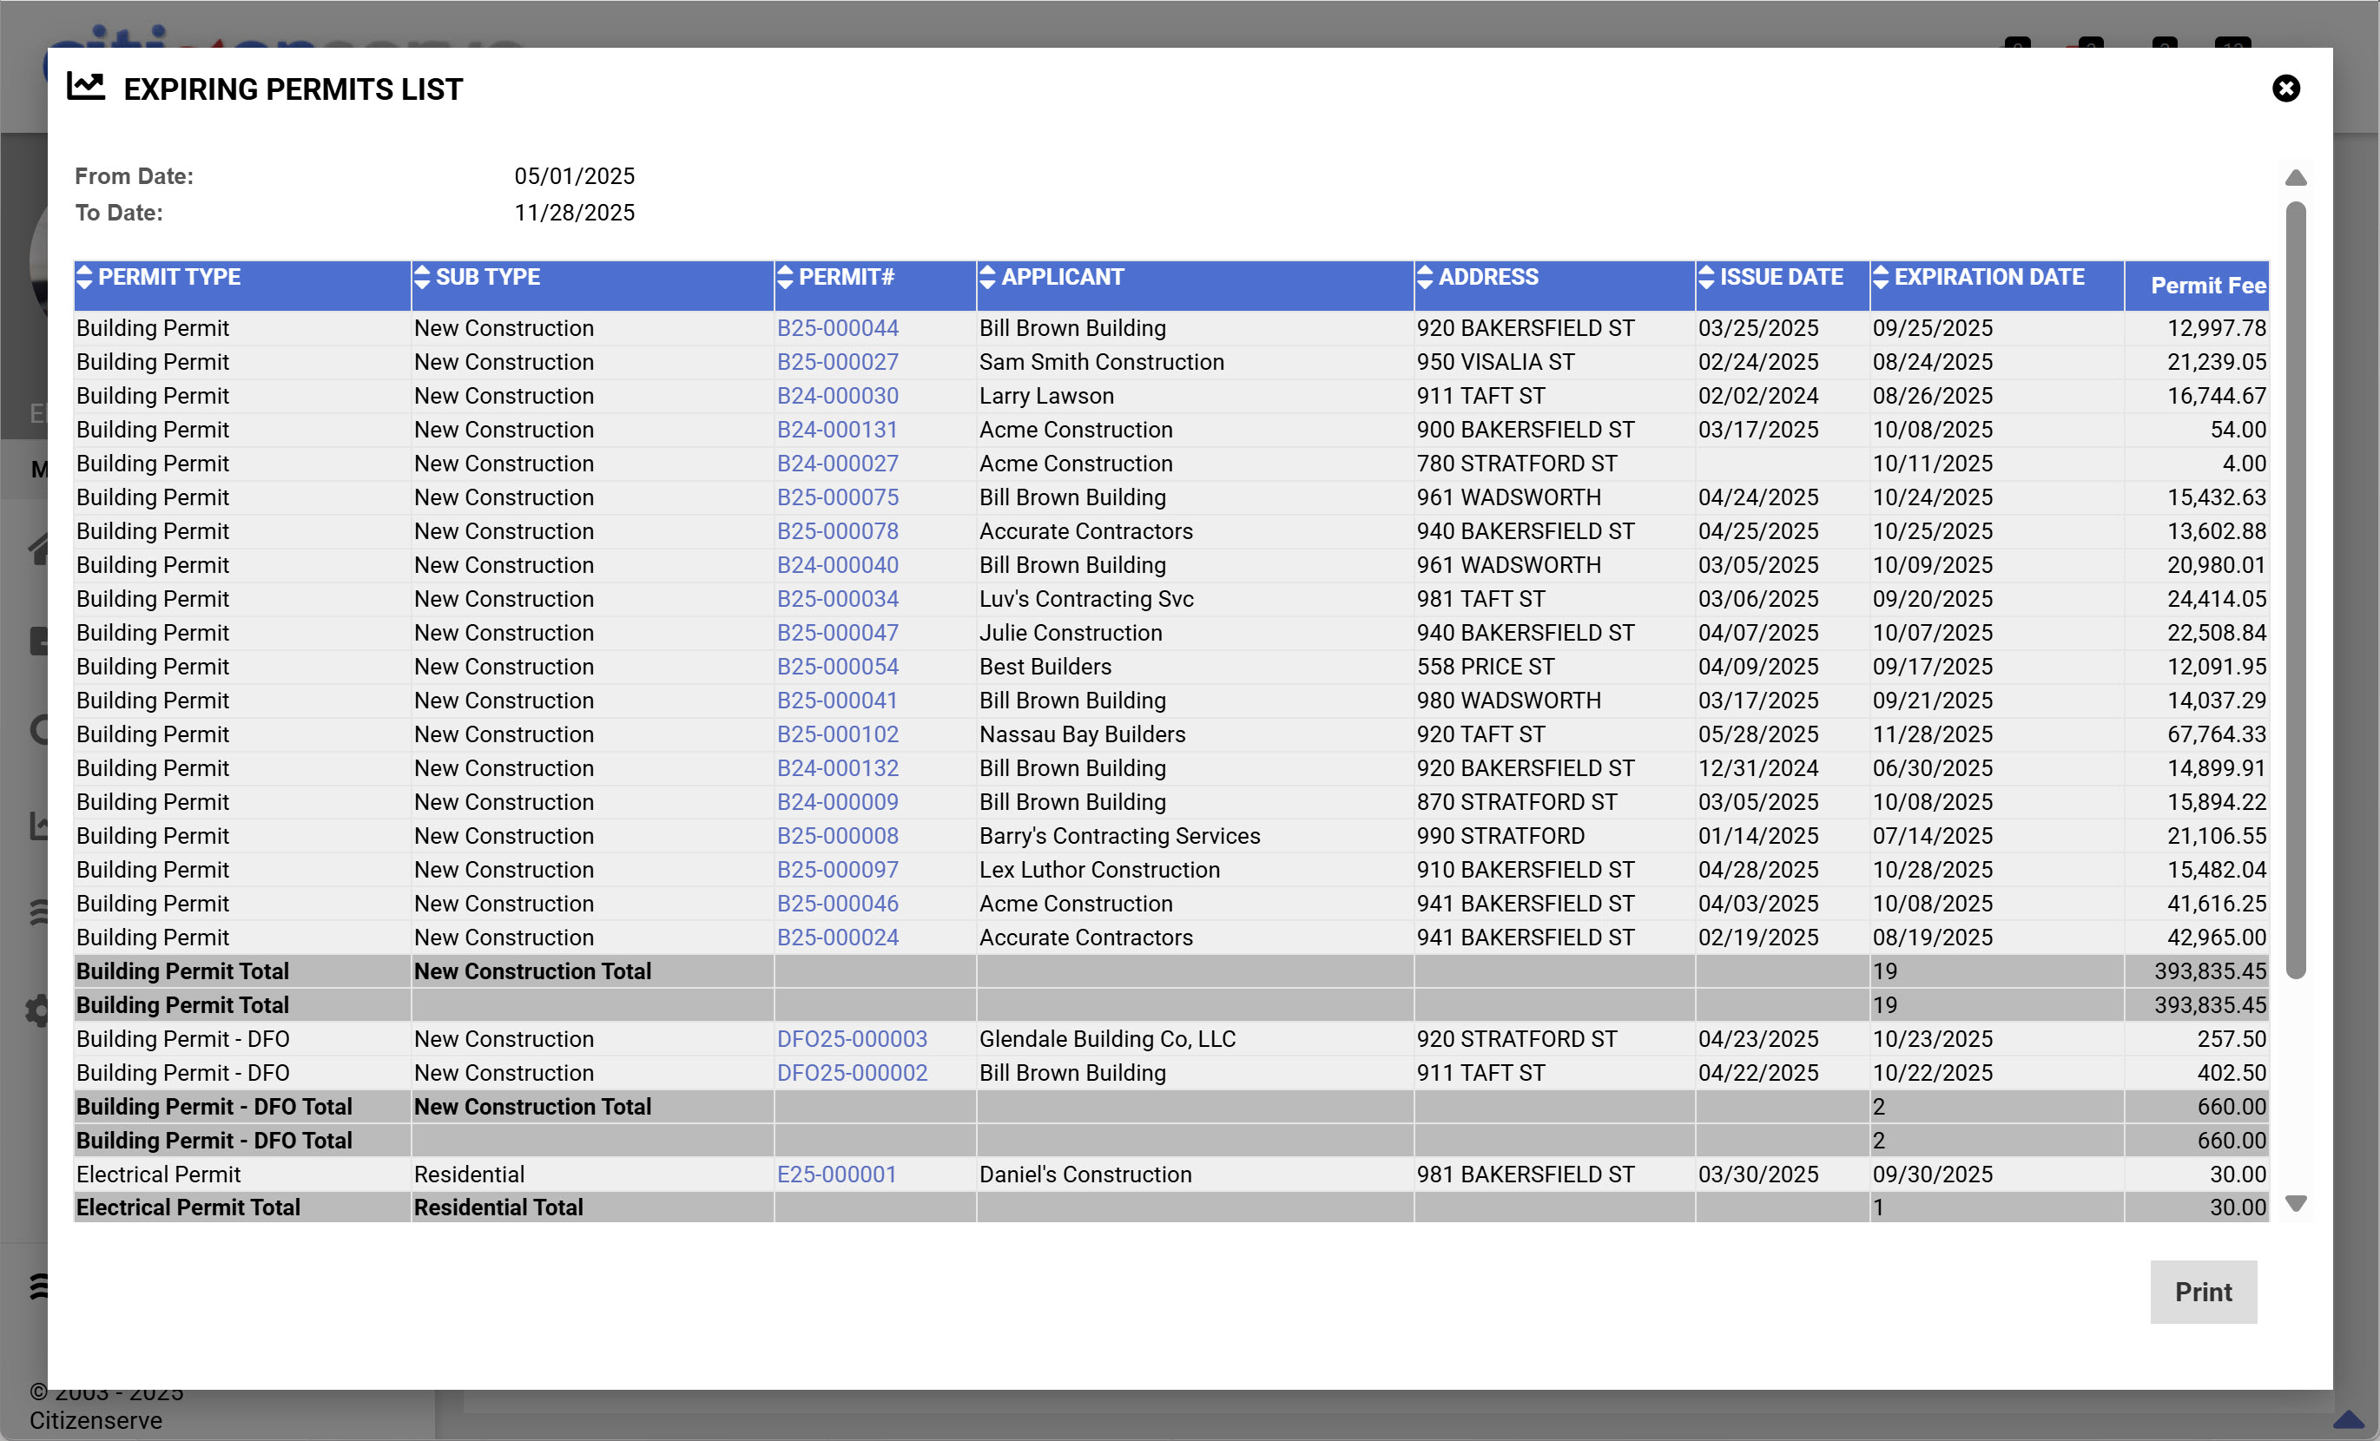Click the chart icon beside dialog title
The width and height of the screenshot is (2380, 1441).
pyautogui.click(x=86, y=87)
